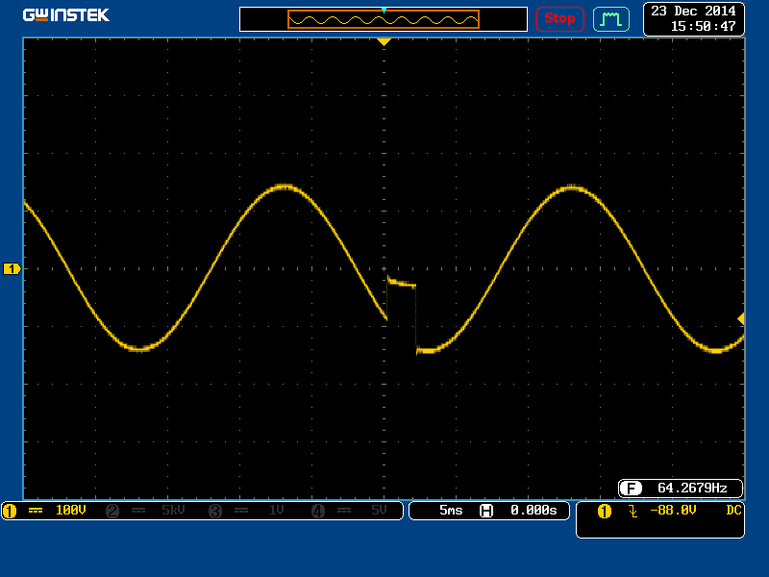769x577 pixels.
Task: Select the 0.000s horizontal position value
Action: (533, 511)
